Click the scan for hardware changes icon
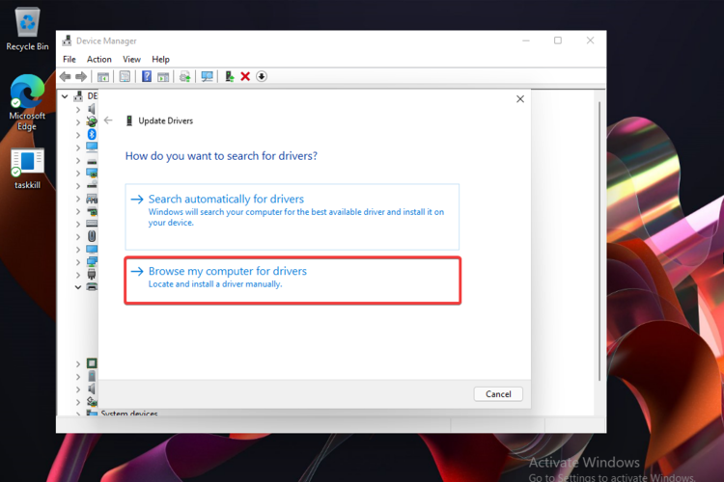The width and height of the screenshot is (724, 482). (x=207, y=76)
